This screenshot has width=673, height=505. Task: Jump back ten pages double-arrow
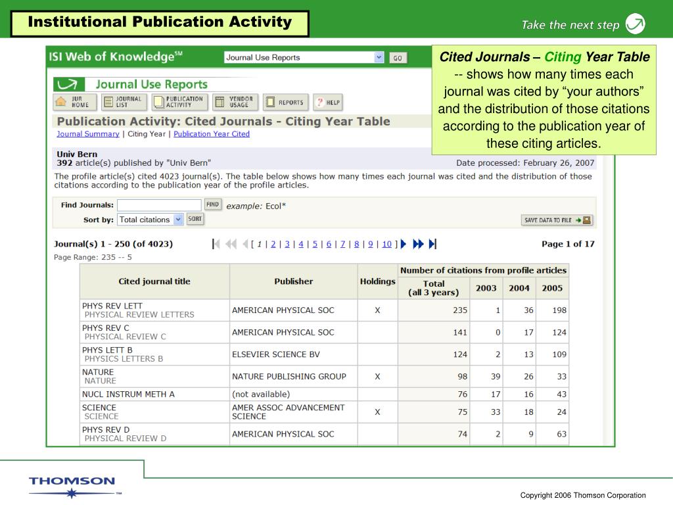click(231, 244)
